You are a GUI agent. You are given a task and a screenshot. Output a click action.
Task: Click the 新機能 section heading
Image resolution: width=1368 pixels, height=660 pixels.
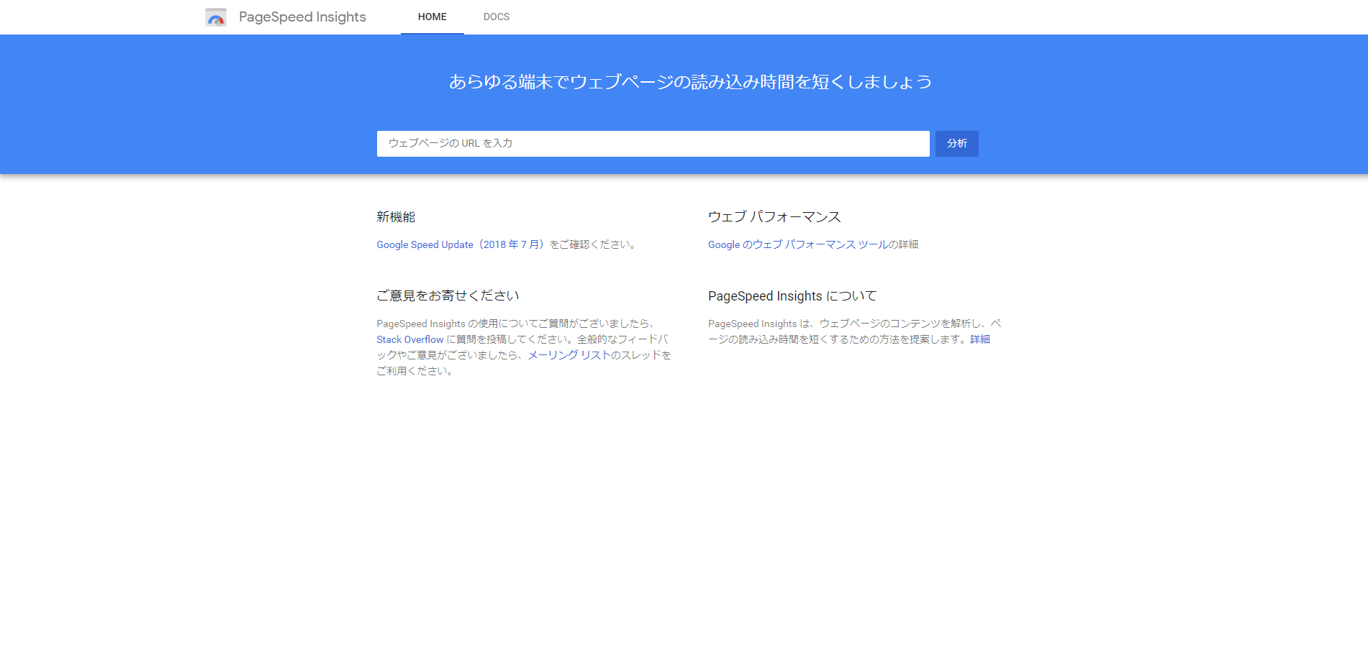(x=396, y=217)
